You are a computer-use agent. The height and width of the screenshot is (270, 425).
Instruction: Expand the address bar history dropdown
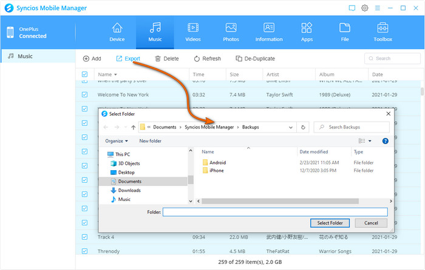291,127
